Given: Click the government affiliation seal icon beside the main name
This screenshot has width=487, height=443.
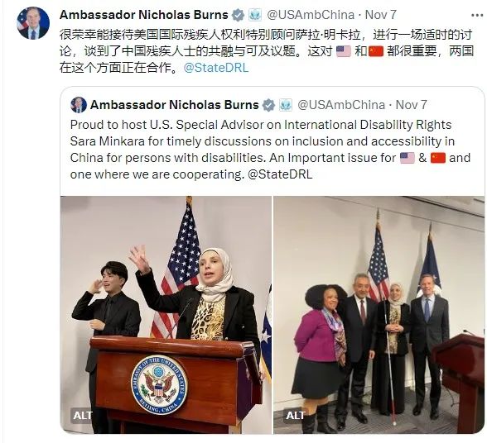Looking at the screenshot, I should tap(255, 15).
